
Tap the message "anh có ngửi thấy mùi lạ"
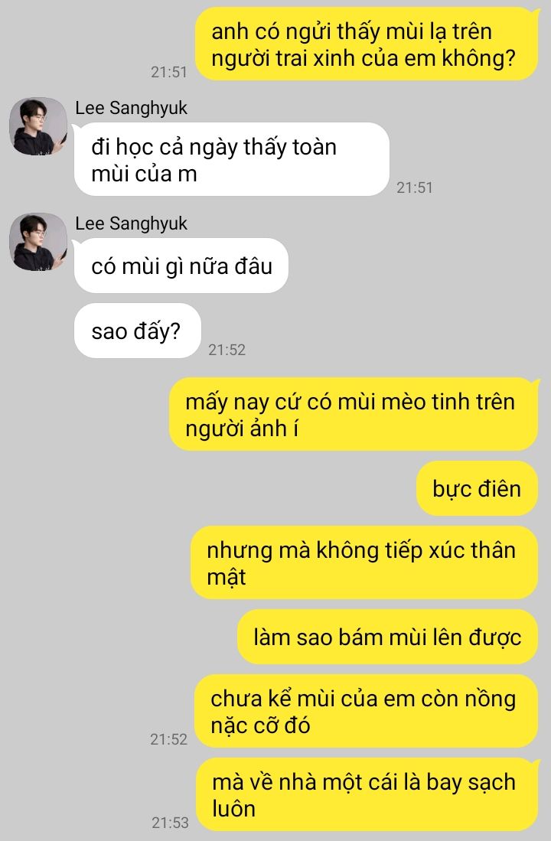click(367, 44)
